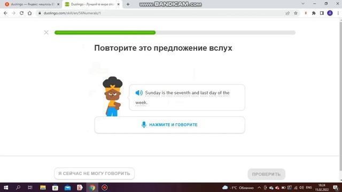The image size is (342, 192).
Task: Open Mail app from taskbar
Action: tap(67, 187)
